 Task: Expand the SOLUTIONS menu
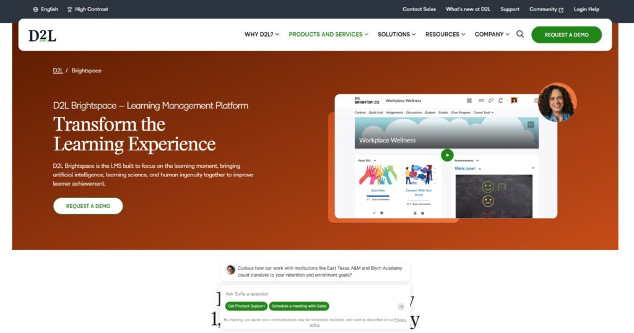tap(397, 34)
